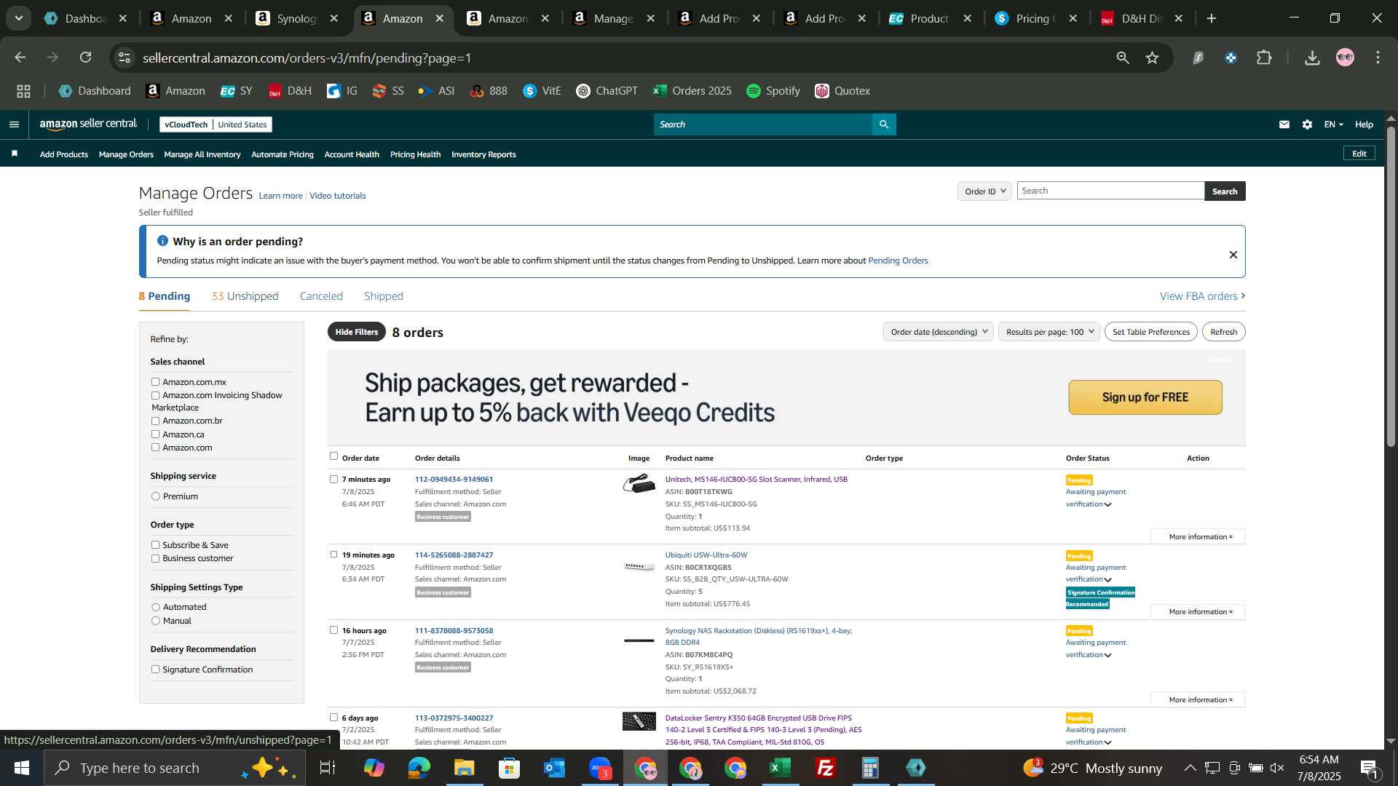The height and width of the screenshot is (786, 1398).
Task: Expand More information for Ubiquiti order
Action: (x=1198, y=612)
